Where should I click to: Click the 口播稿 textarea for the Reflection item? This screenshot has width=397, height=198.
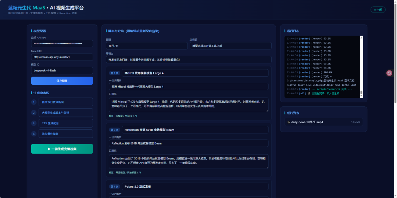point(189,161)
